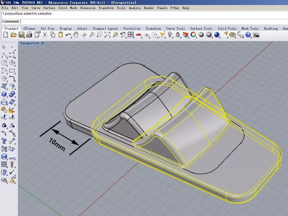The height and width of the screenshot is (216, 288).
Task: Open the color wheel Object Properties icon
Action: (193, 35)
